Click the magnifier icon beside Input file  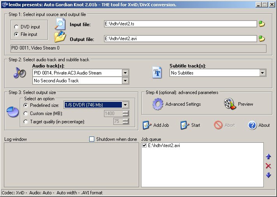coord(60,24)
